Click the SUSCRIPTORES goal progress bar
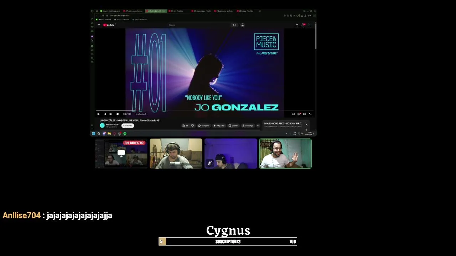The width and height of the screenshot is (456, 256). [x=228, y=242]
